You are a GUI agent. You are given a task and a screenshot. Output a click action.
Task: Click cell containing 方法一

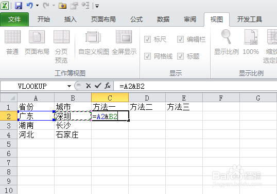(x=110, y=107)
